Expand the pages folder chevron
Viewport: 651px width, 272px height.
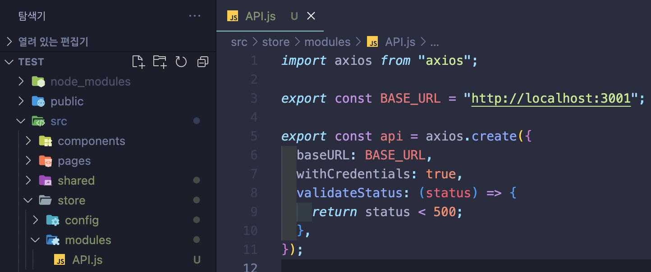pyautogui.click(x=28, y=161)
